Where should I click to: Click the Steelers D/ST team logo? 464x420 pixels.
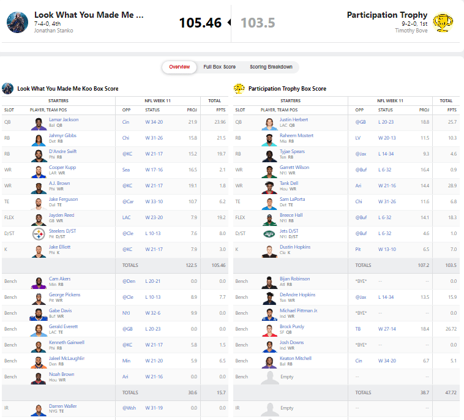40,234
